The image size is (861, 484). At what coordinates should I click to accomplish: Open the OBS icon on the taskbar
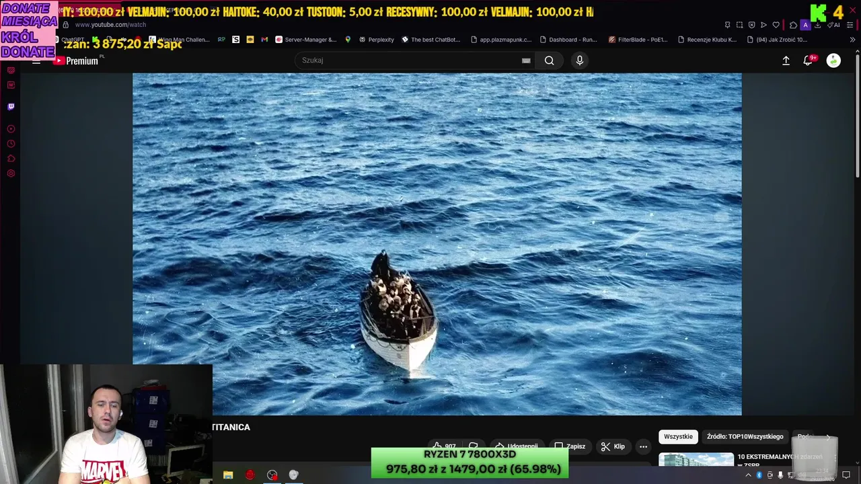pos(272,475)
